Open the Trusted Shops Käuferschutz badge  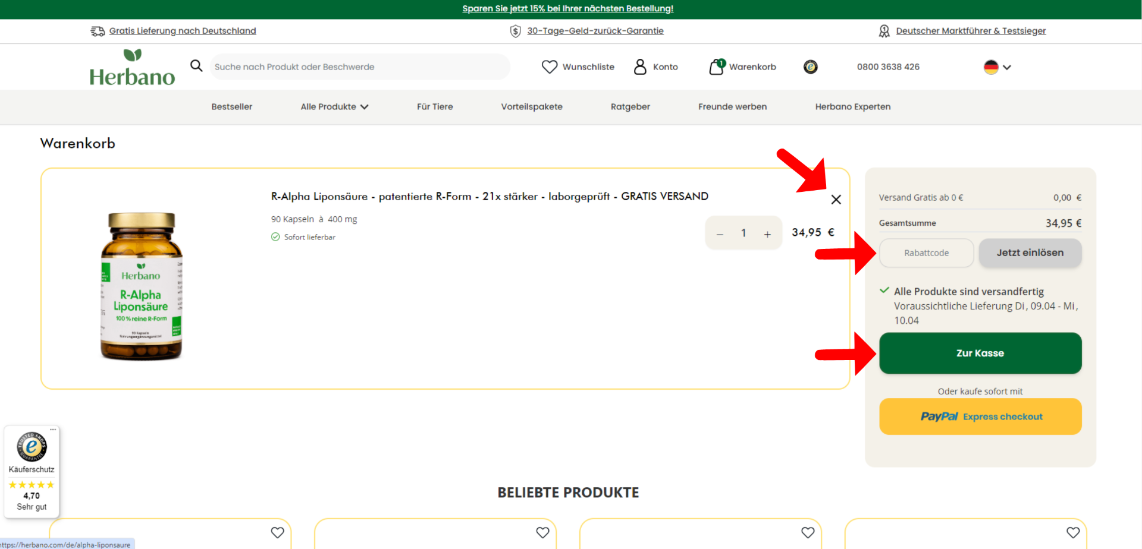tap(32, 471)
